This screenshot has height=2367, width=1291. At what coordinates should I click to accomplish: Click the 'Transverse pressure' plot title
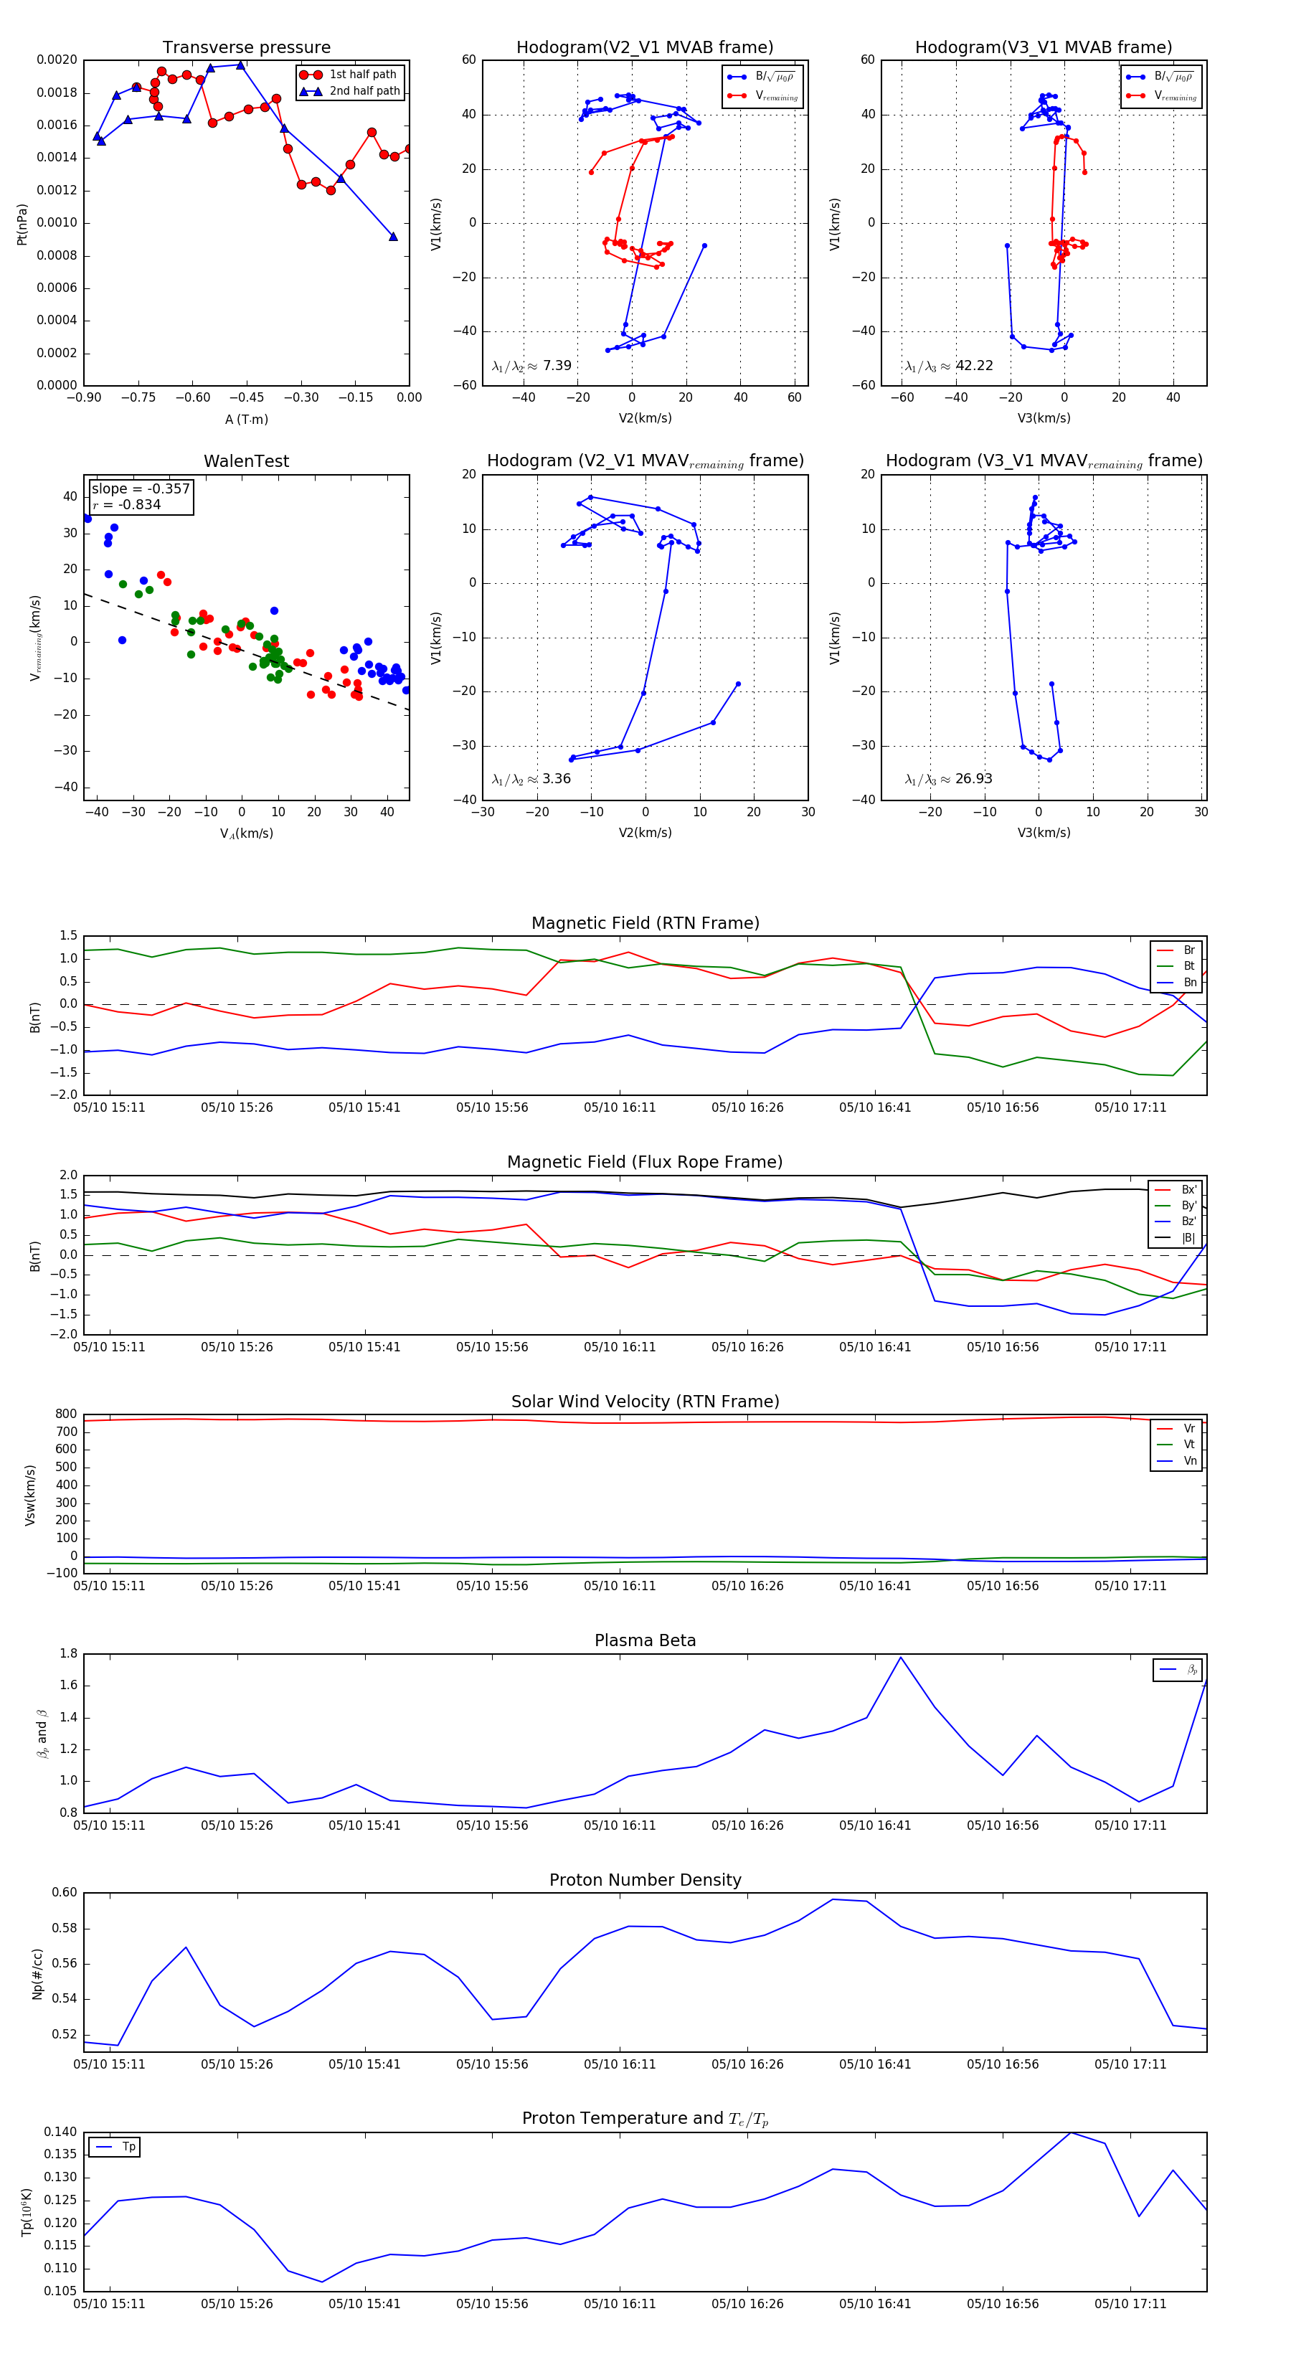246,47
